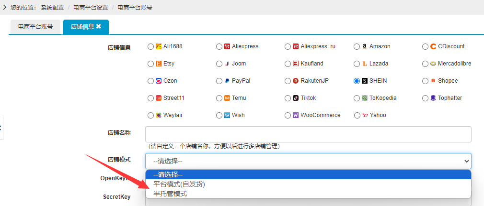This screenshot has width=484, height=206.
Task: Select the Wish radio button
Action: 219,116
